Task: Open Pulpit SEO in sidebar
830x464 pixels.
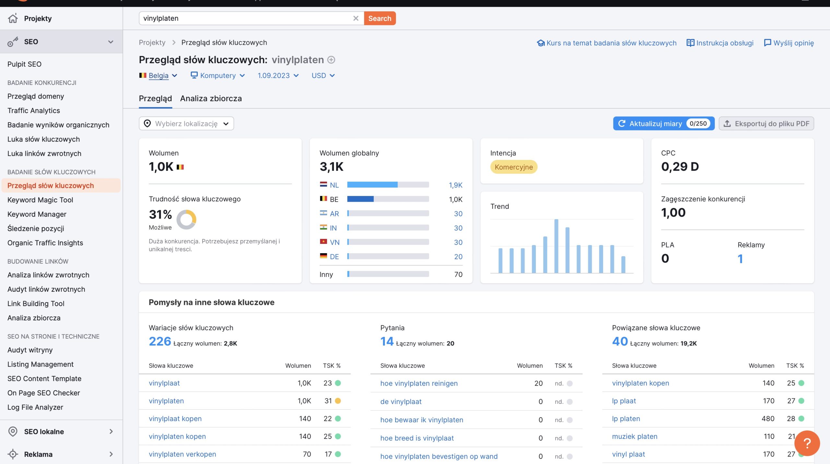Action: click(x=24, y=64)
